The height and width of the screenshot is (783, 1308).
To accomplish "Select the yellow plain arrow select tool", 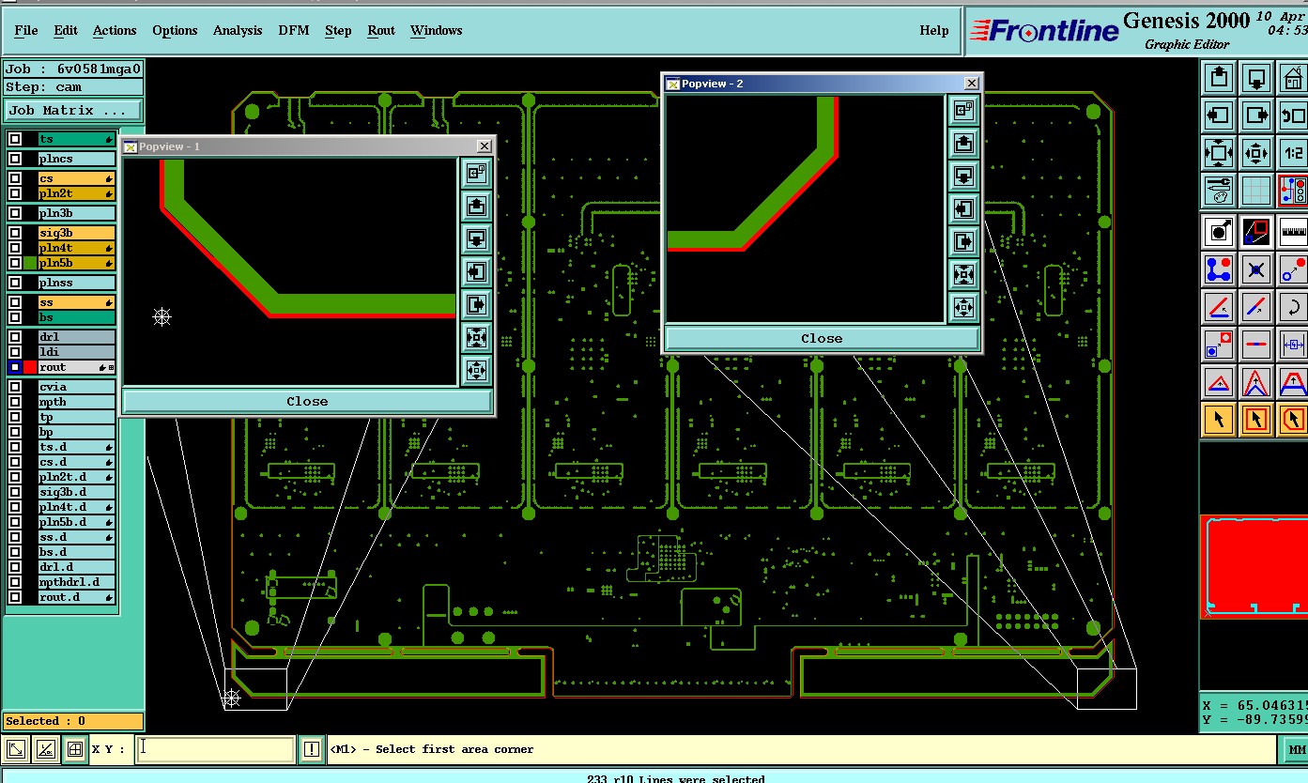I will pyautogui.click(x=1219, y=420).
